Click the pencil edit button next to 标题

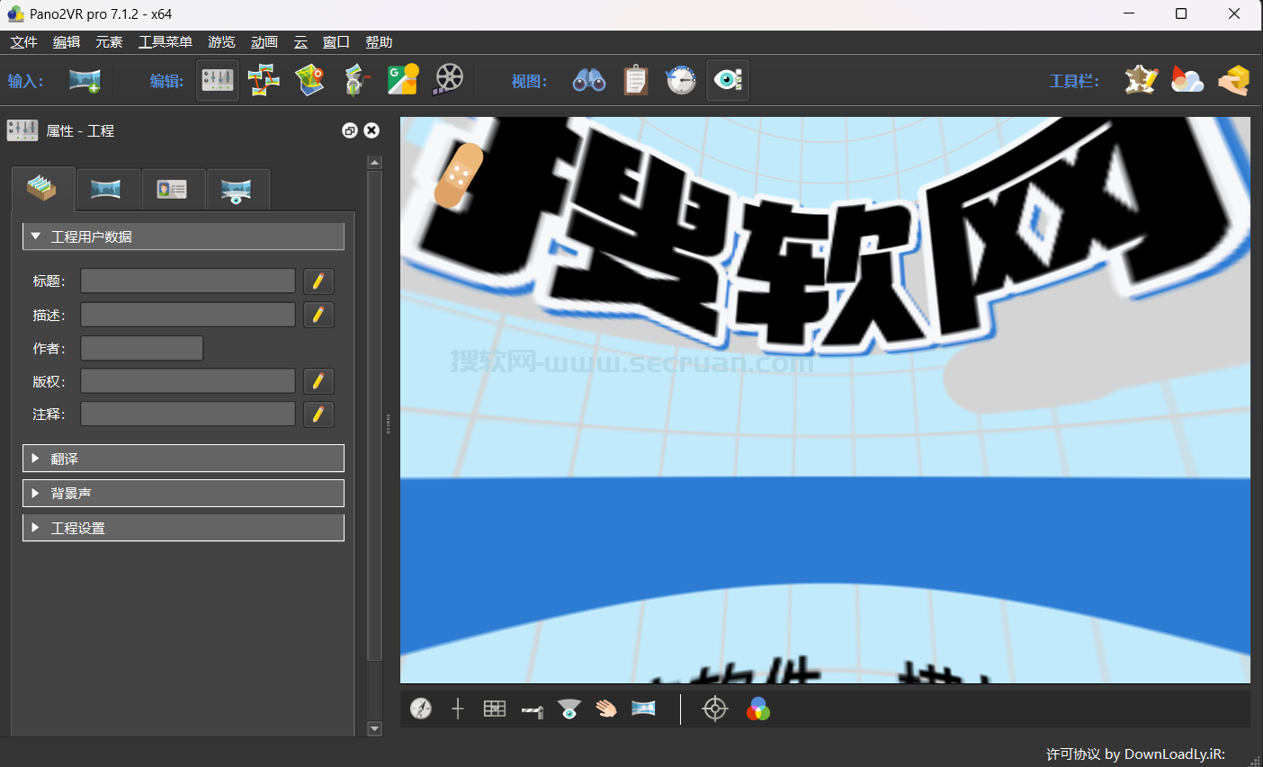(318, 281)
